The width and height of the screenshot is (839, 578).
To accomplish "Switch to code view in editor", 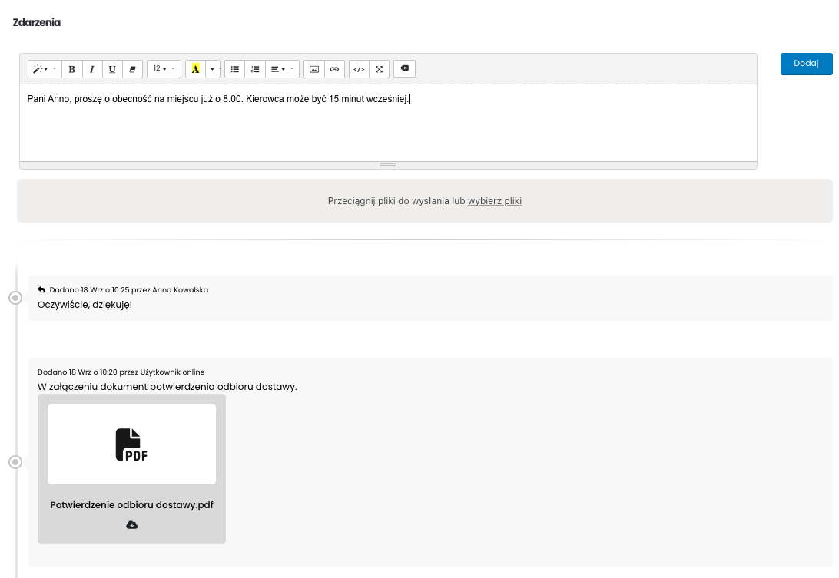I will pyautogui.click(x=359, y=69).
